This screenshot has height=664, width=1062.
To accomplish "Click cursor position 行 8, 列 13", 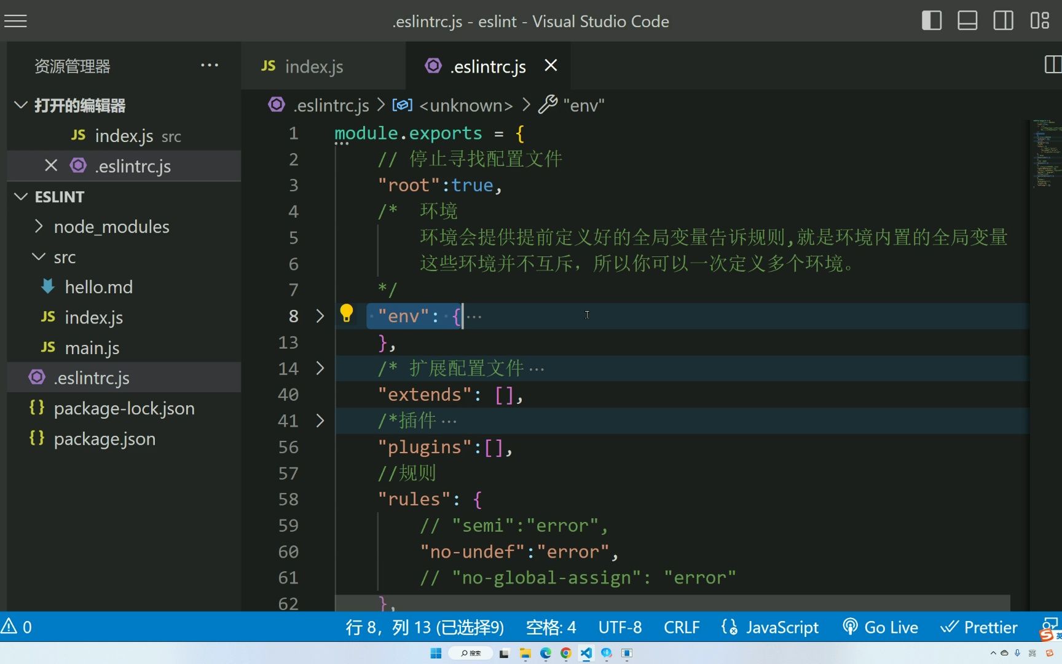I will pyautogui.click(x=425, y=627).
